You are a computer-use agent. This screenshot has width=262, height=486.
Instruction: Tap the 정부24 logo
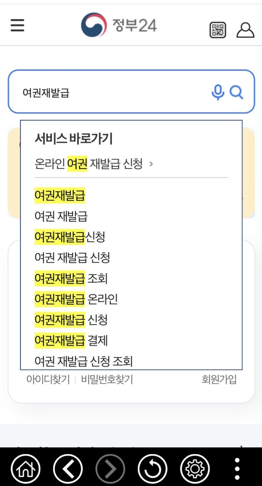click(x=119, y=25)
